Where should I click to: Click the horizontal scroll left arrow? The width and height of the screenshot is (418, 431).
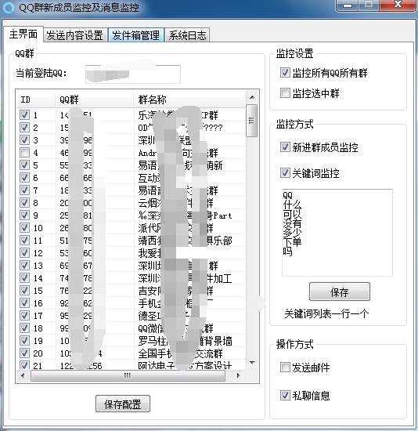23,375
